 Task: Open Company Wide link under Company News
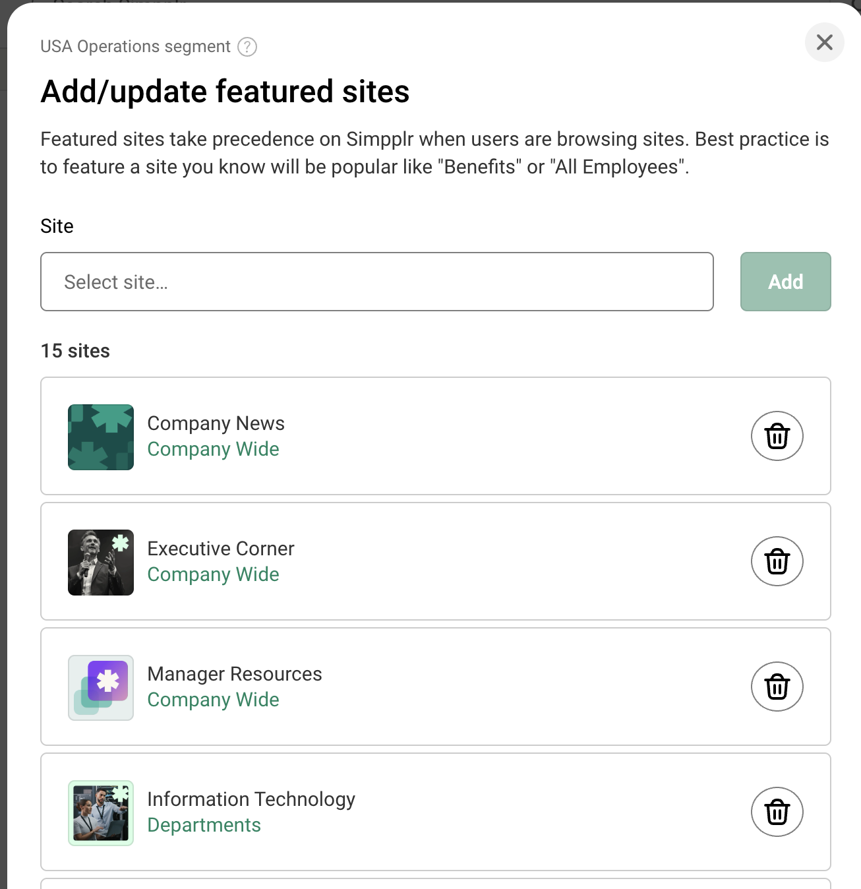(213, 449)
